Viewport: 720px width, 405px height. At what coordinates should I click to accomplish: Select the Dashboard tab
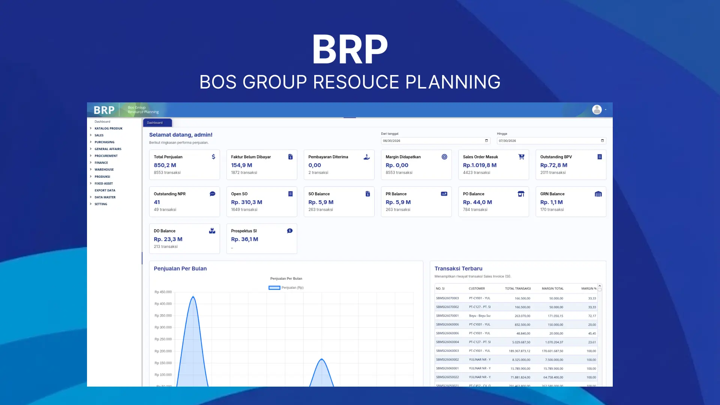[157, 123]
